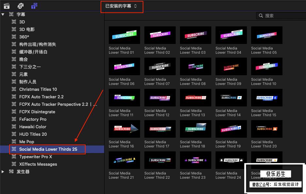306x194 pixels.
Task: Click the Hawaiki Color row icon
Action: [14, 127]
